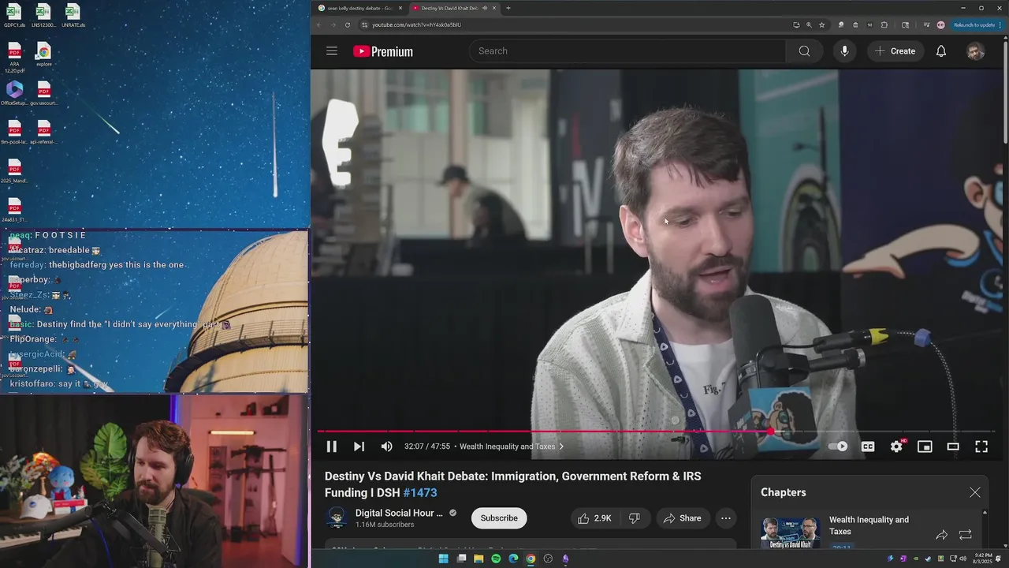This screenshot has height=568, width=1009.
Task: Open the player settings gear
Action: (x=896, y=447)
